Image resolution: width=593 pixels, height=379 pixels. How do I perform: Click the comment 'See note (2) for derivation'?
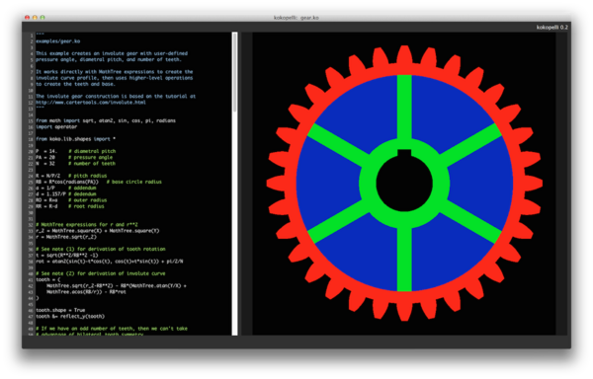(x=101, y=273)
